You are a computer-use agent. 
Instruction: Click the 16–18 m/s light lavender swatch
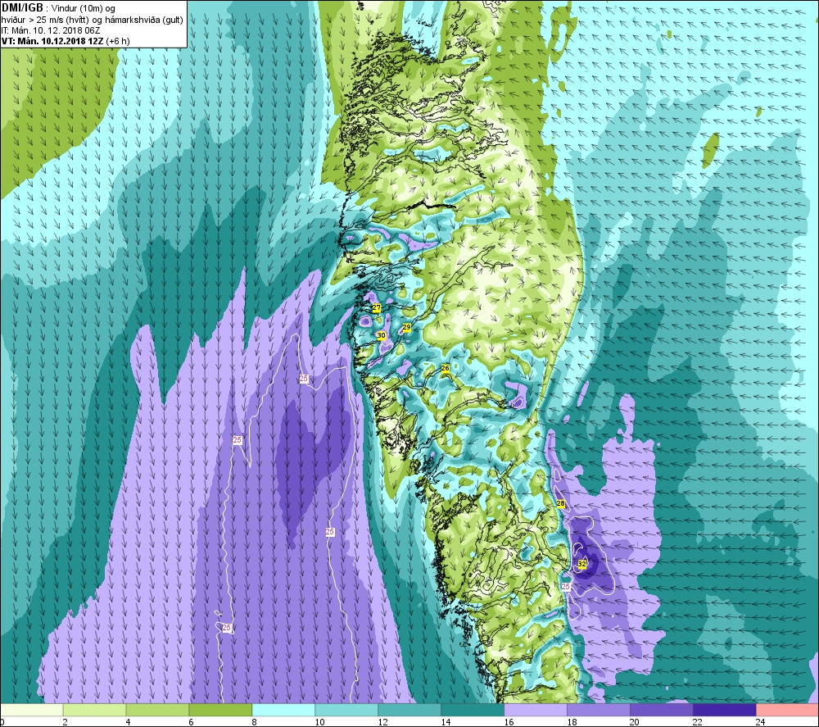[x=536, y=710]
